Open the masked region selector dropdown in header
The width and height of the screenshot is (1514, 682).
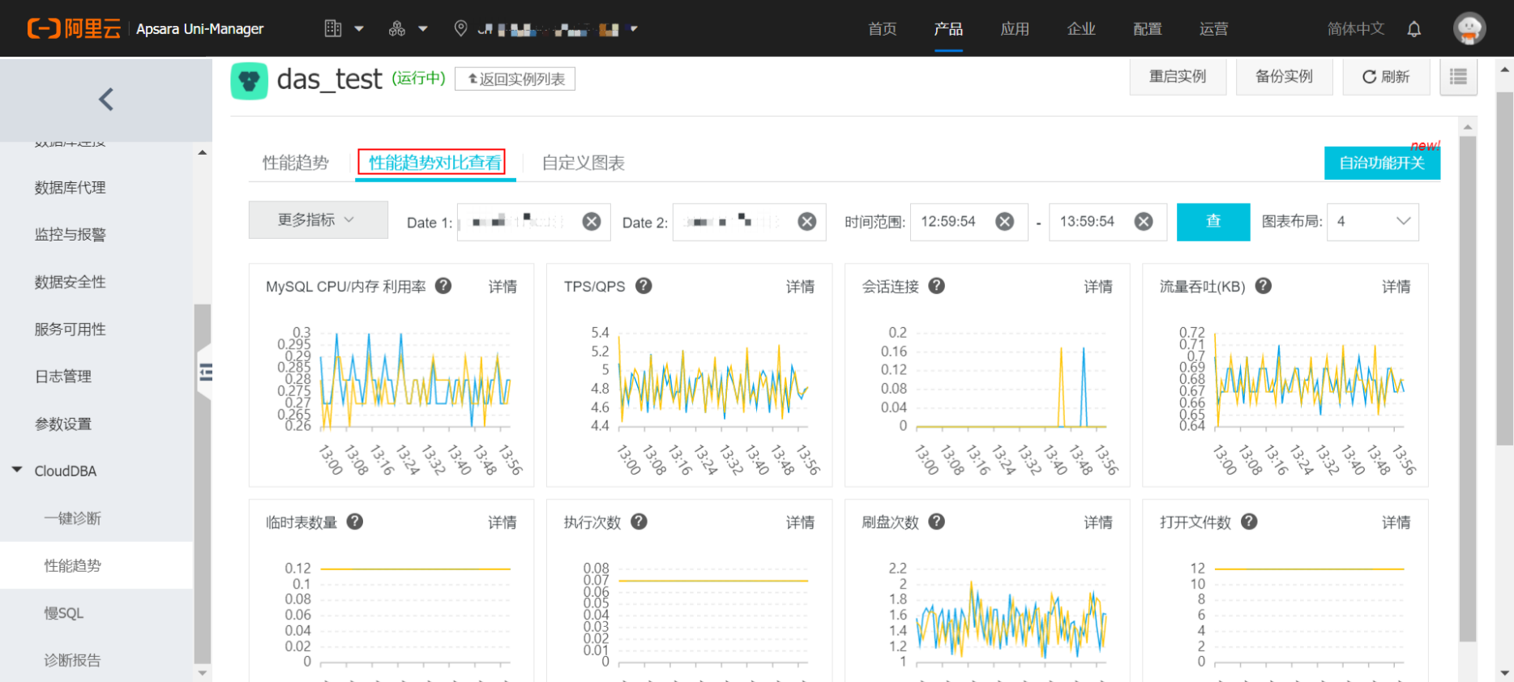558,29
